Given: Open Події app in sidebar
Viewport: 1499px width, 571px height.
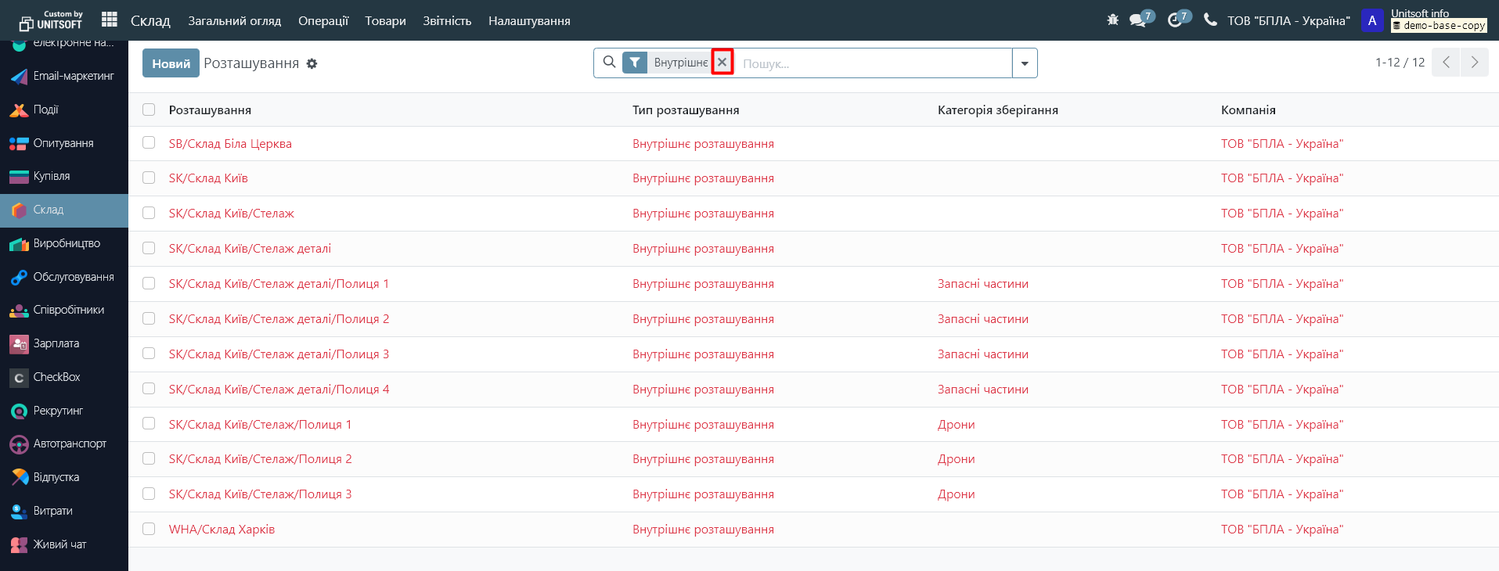Looking at the screenshot, I should tap(64, 110).
